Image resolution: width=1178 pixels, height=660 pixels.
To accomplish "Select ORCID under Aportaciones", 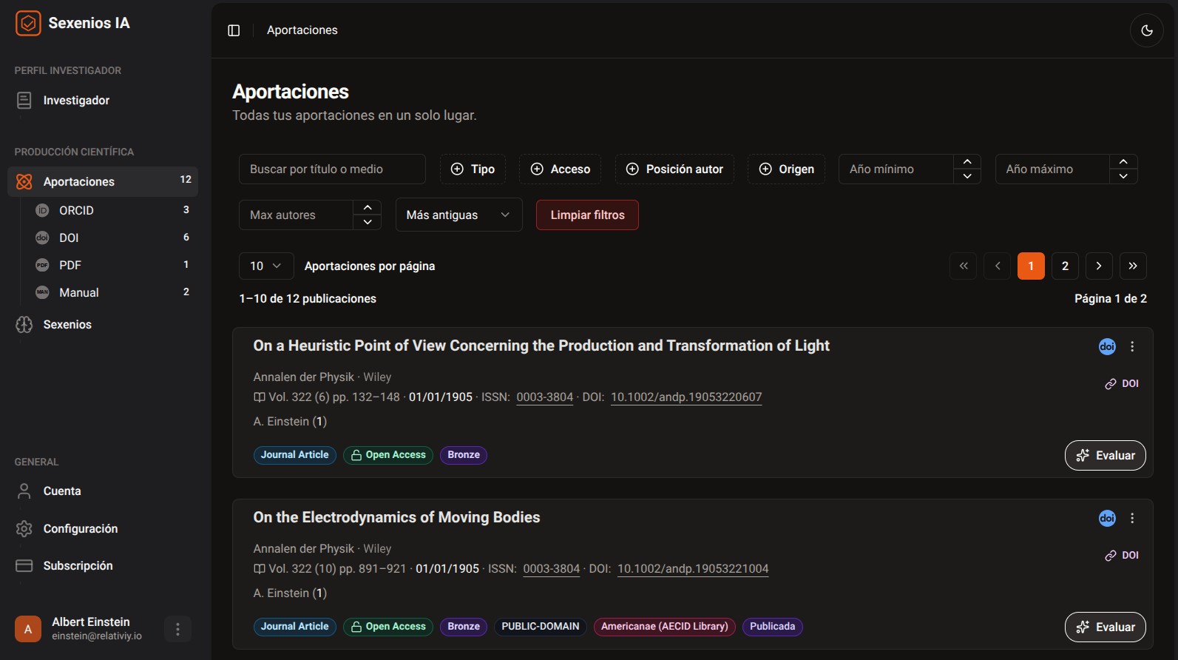I will [x=76, y=210].
